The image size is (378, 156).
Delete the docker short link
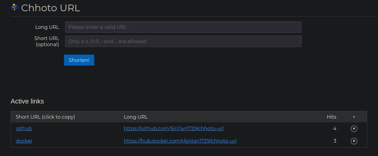click(354, 141)
